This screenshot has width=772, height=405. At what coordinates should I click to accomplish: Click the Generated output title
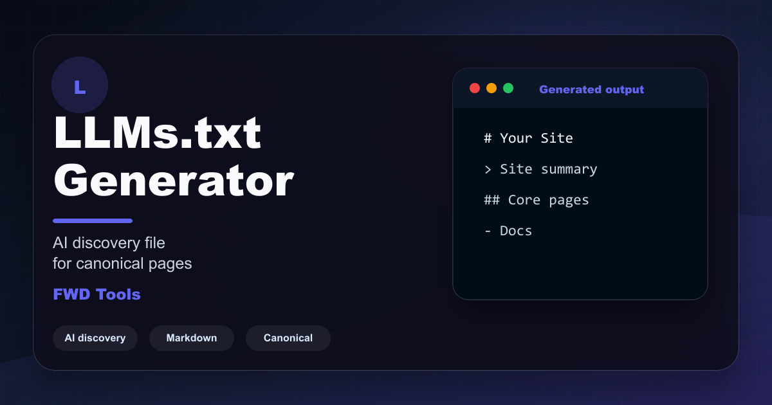point(591,89)
